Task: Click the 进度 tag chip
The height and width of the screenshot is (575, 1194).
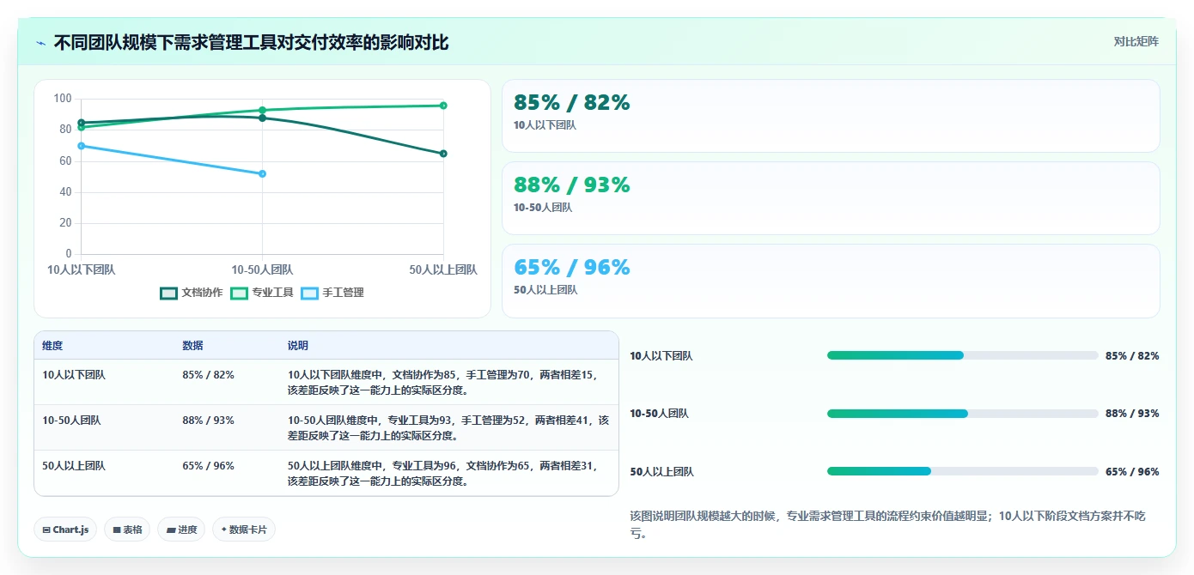Action: coord(181,530)
